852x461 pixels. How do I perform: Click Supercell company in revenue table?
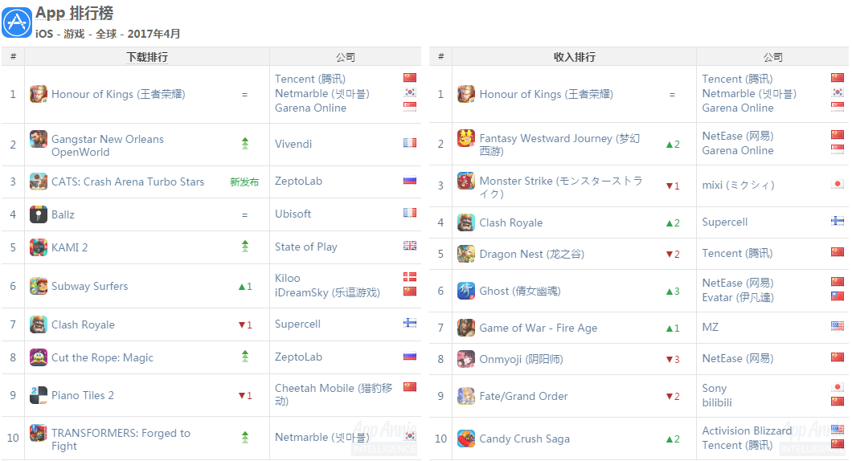pos(724,222)
